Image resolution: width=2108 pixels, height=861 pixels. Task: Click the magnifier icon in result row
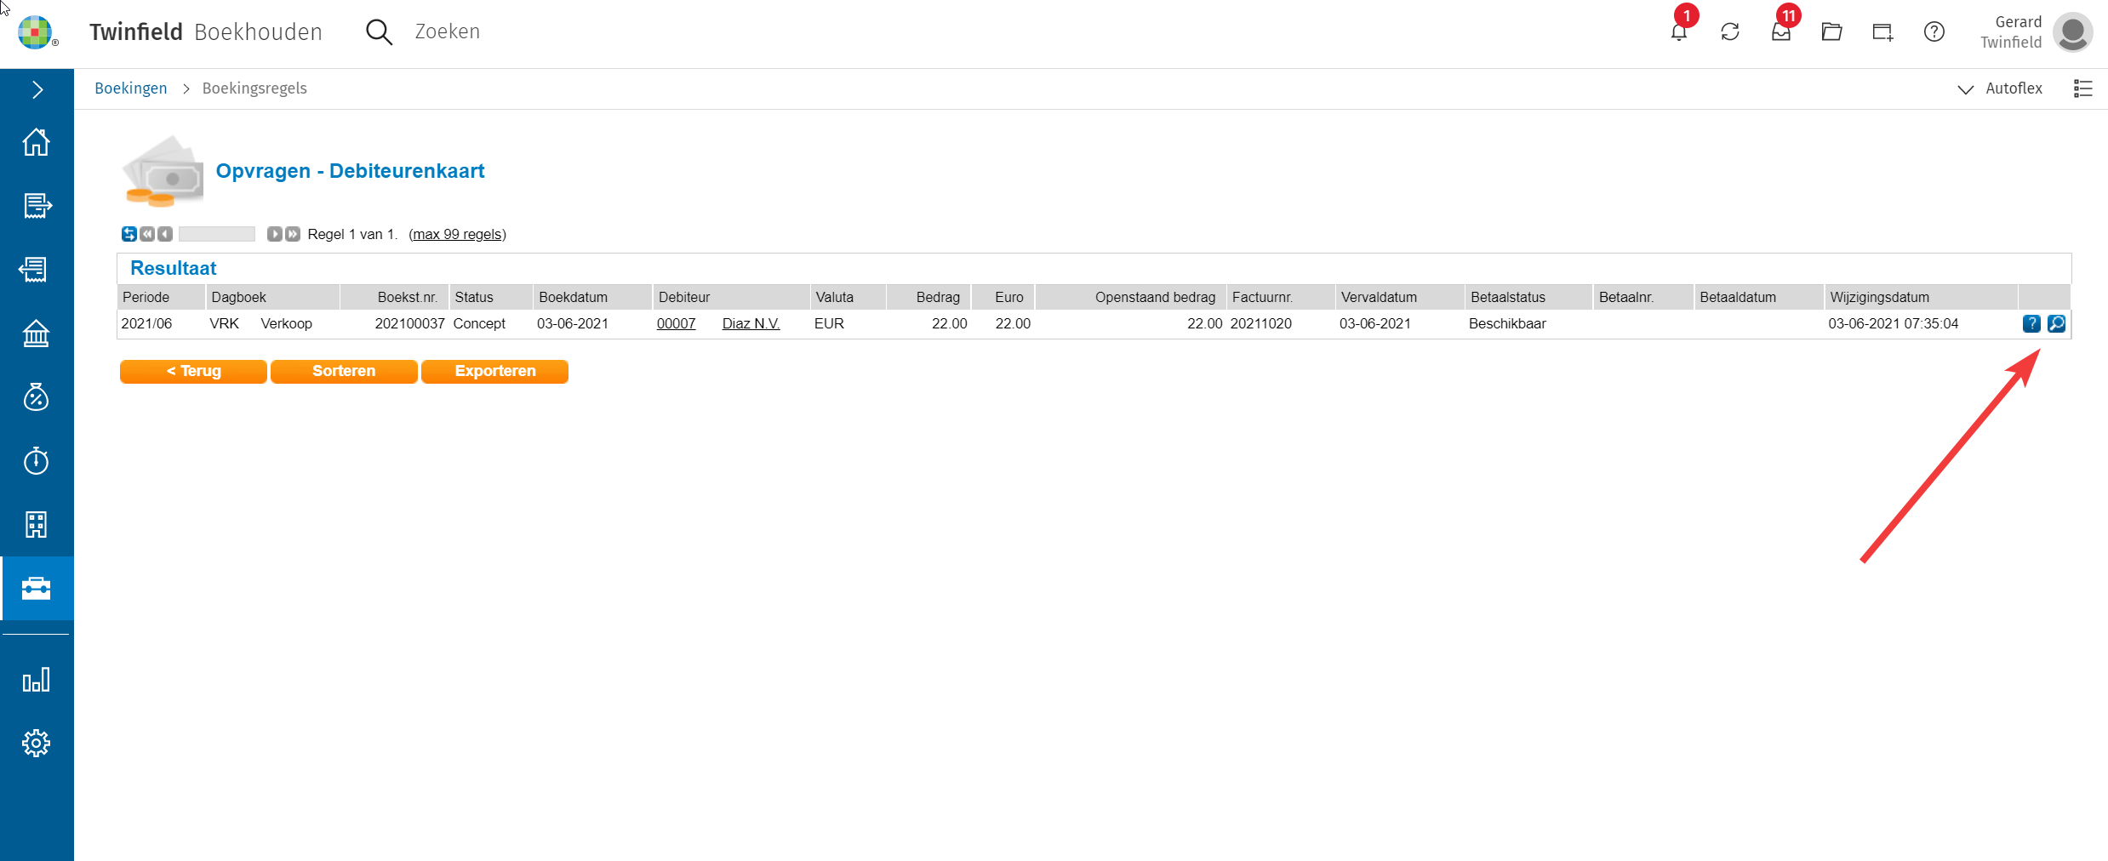point(2056,323)
